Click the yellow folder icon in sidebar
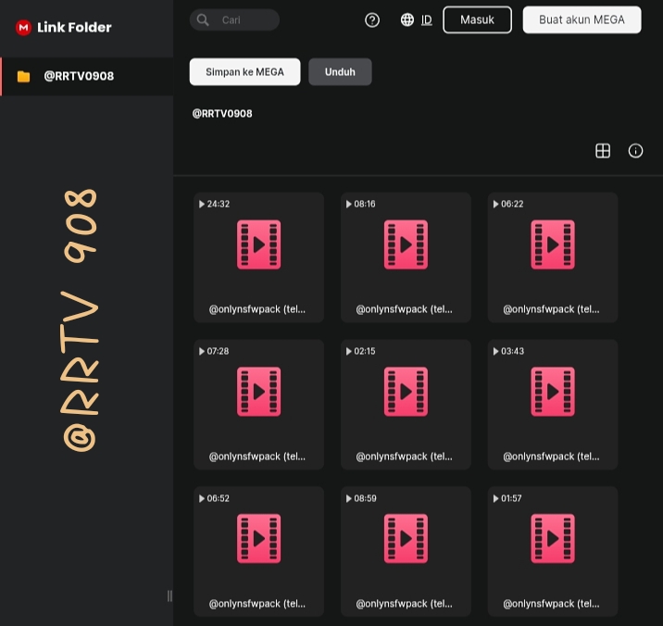Image resolution: width=663 pixels, height=626 pixels. click(24, 76)
